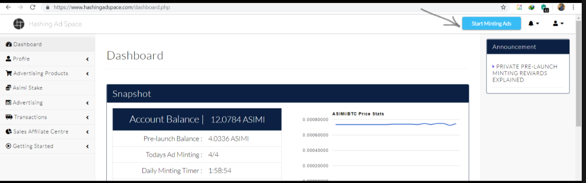Click the browser forward arrow
The width and height of the screenshot is (586, 183).
(20, 7)
